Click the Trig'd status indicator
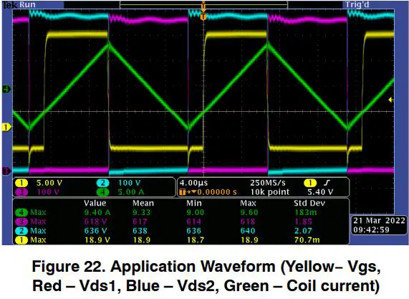The height and width of the screenshot is (299, 409). (x=357, y=4)
